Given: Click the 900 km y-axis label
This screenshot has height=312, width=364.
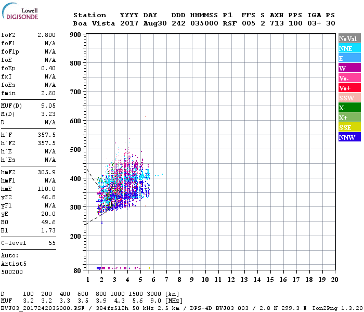Looking at the screenshot, I should [75, 35].
